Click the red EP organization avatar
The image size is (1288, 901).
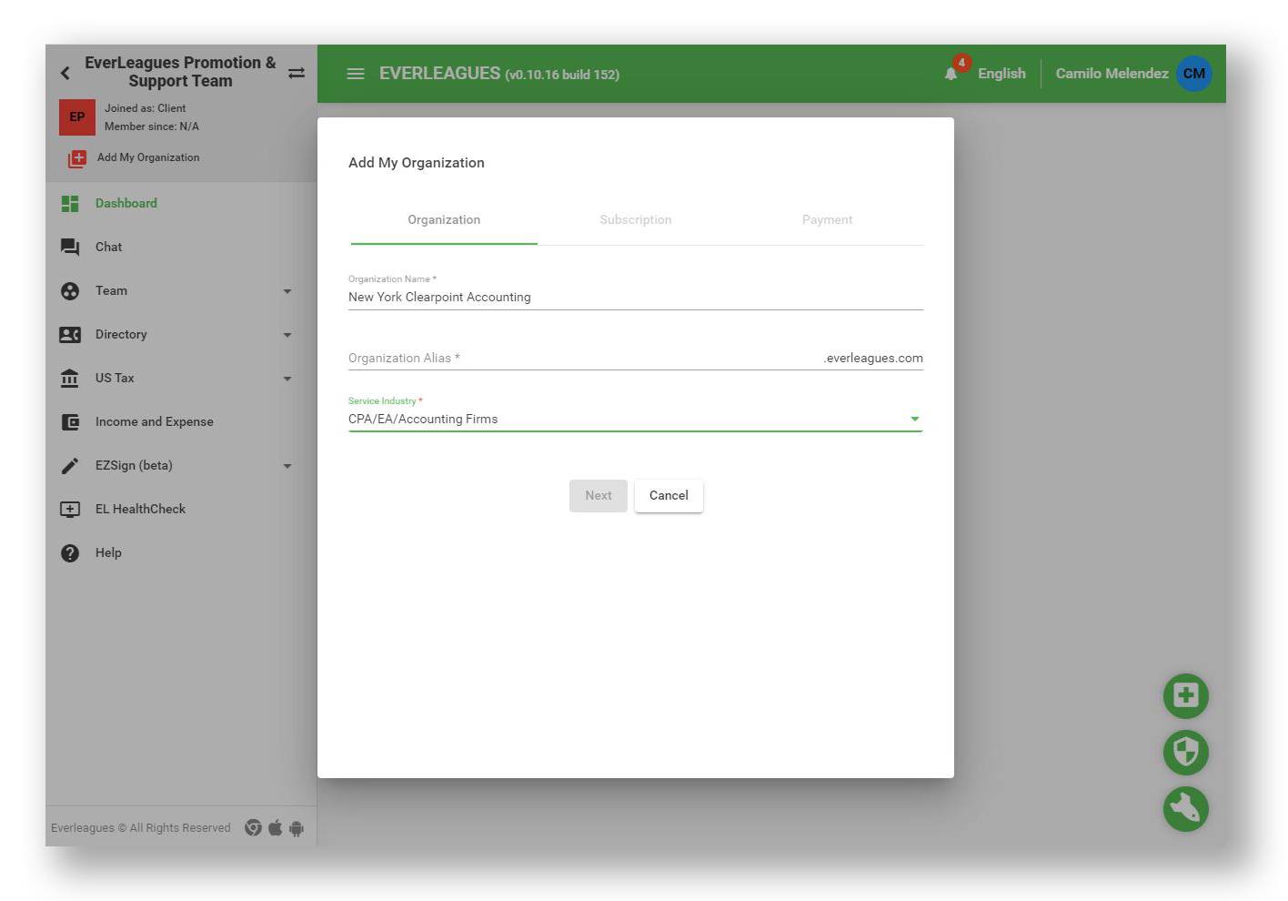(x=77, y=117)
